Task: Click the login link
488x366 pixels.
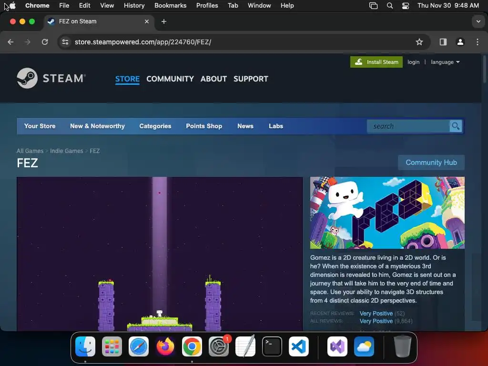Action: [413, 62]
